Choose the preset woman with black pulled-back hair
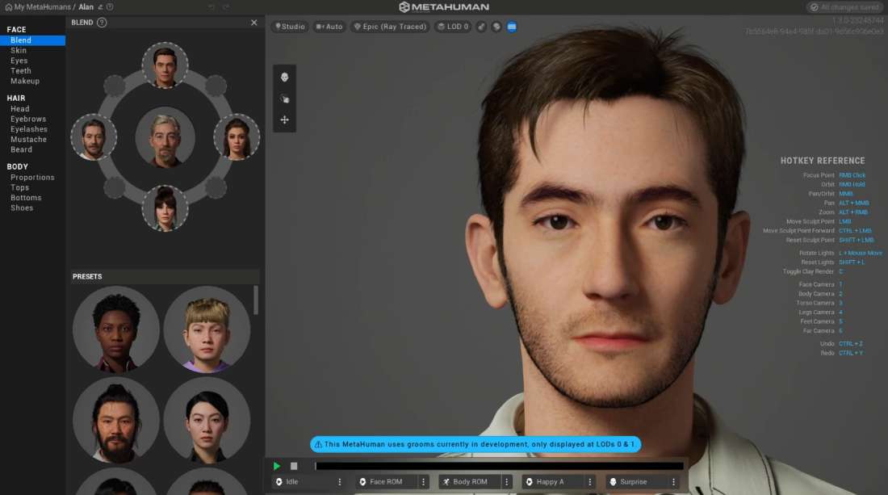 [x=207, y=420]
